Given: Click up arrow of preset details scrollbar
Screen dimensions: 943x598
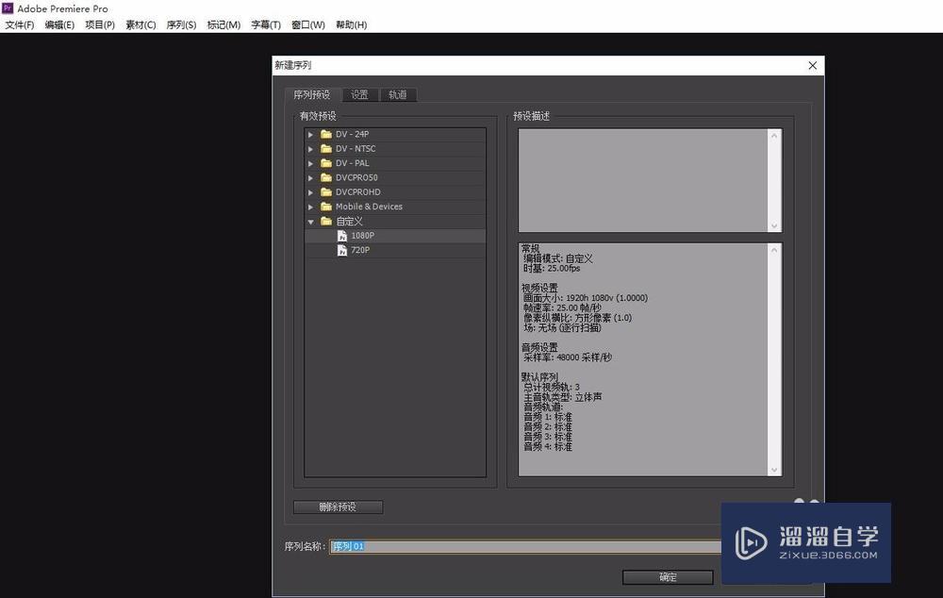Looking at the screenshot, I should pyautogui.click(x=774, y=250).
